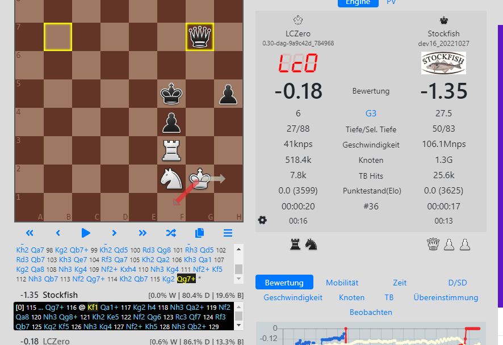Click white king icon above LCZero
503x345 pixels.
(298, 20)
